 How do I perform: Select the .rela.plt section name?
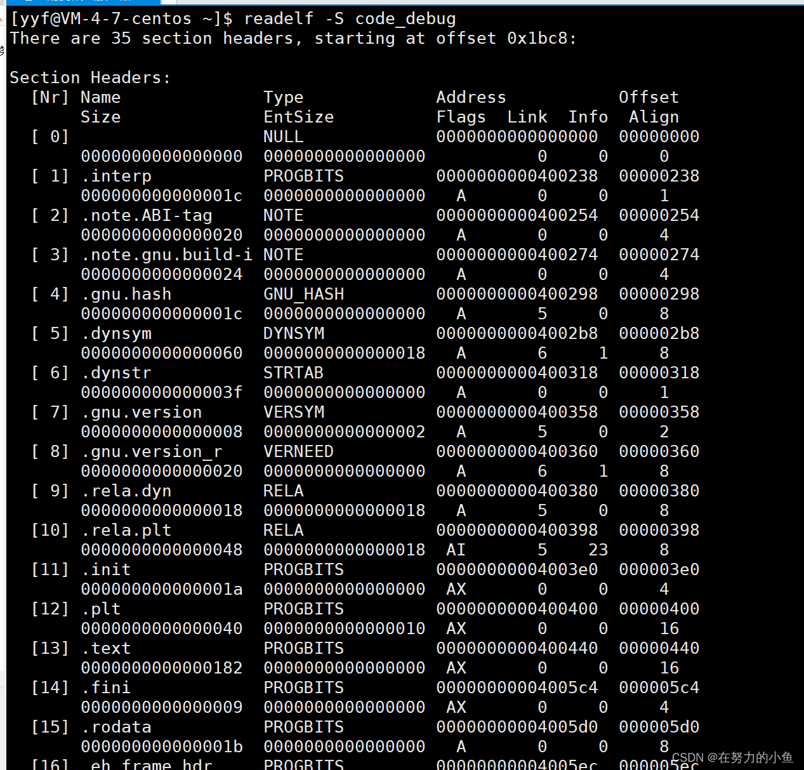tap(126, 530)
